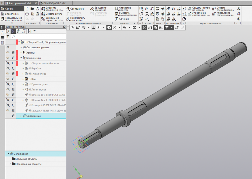Hide the 'Вал' component using eye icon

[8, 79]
